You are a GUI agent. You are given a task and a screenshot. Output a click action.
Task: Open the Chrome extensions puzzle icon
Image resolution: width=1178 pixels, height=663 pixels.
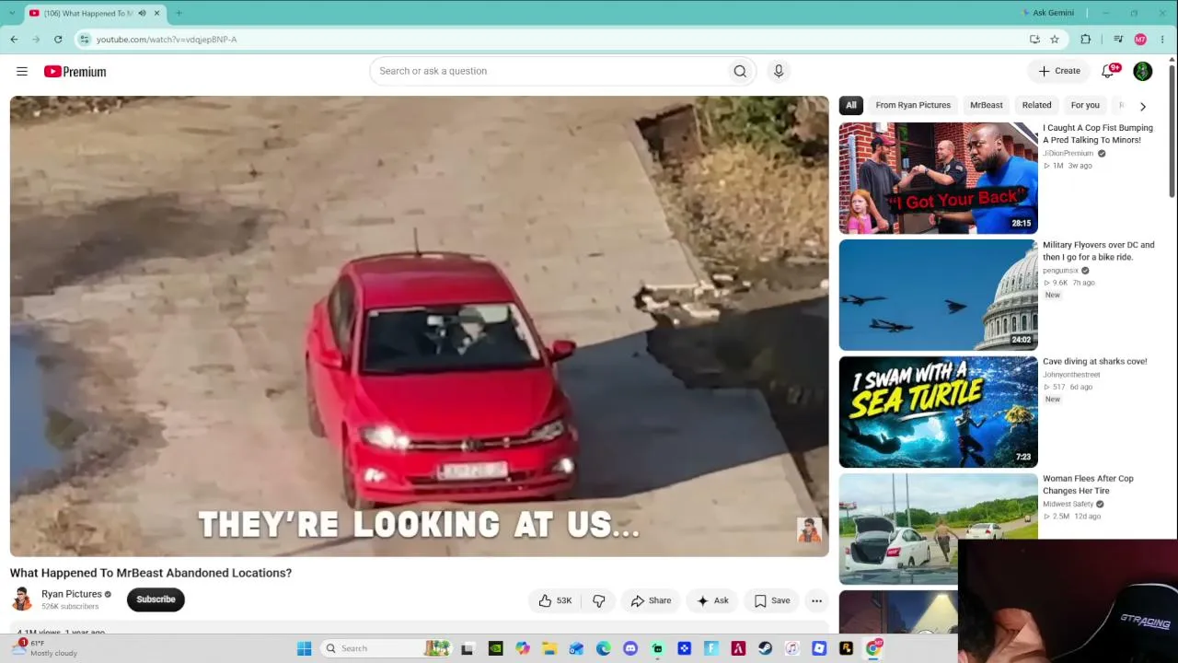1086,39
